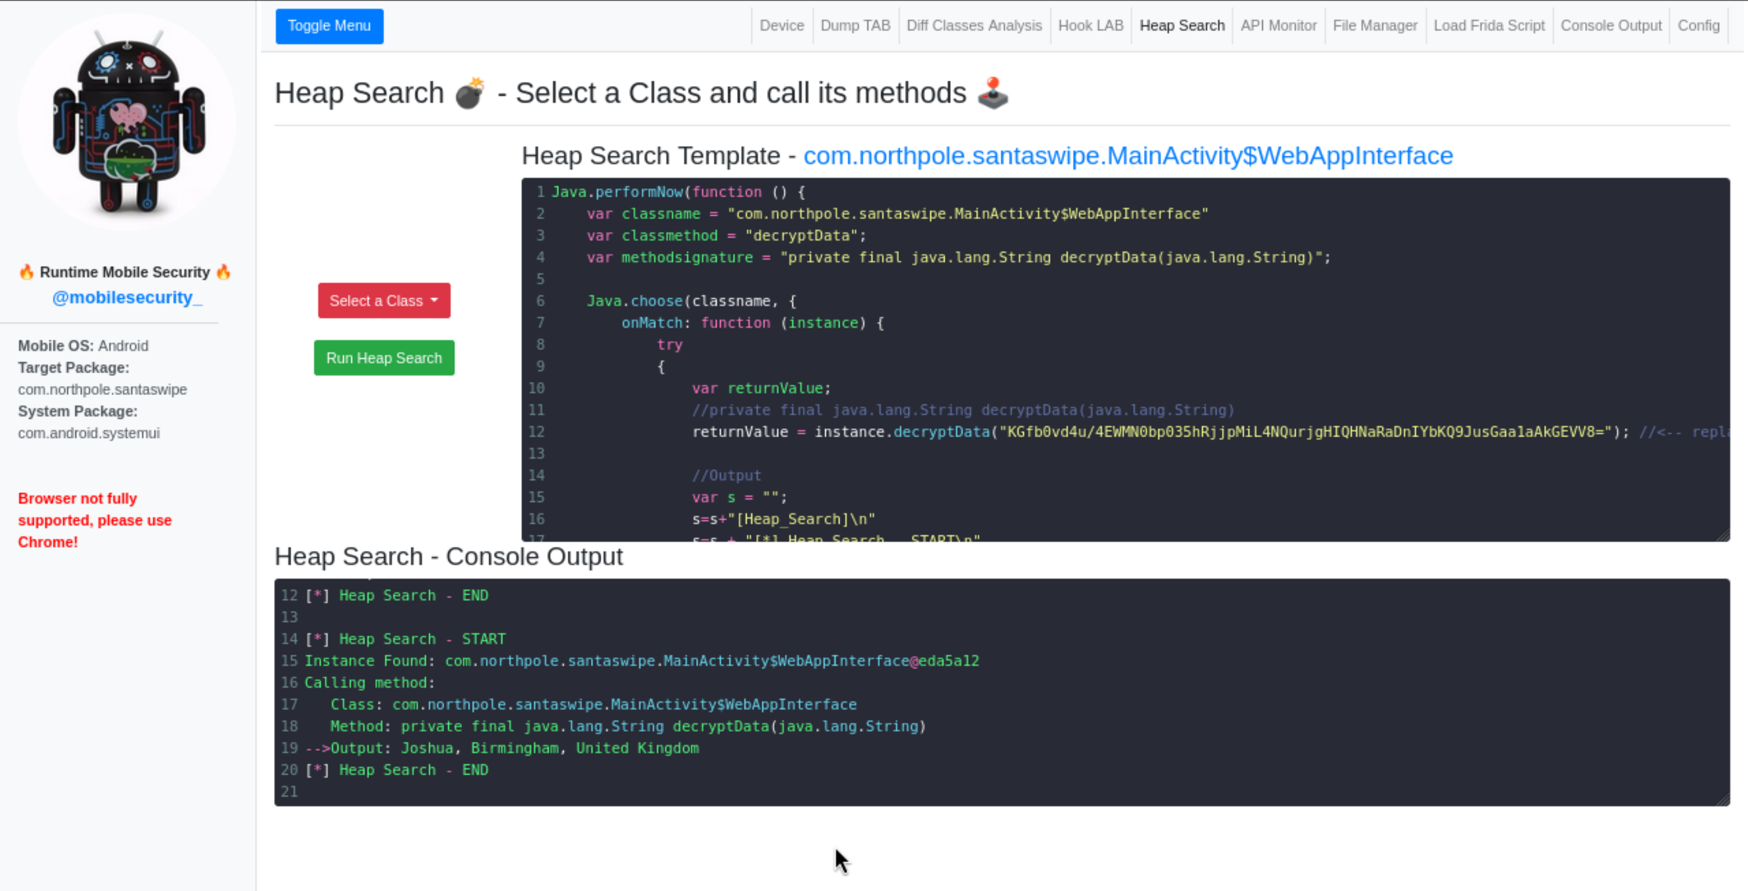This screenshot has width=1748, height=891.
Task: Open the Dump TAB section
Action: point(855,26)
